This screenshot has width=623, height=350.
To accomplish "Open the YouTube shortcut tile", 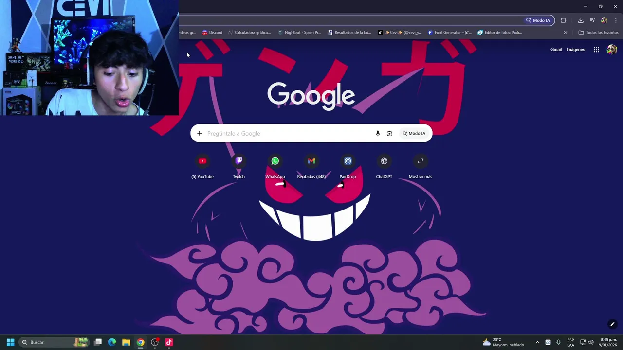I will click(202, 167).
